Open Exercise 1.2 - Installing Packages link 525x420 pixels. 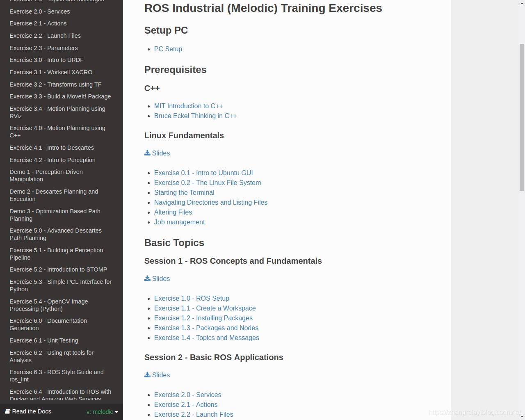[x=203, y=318]
